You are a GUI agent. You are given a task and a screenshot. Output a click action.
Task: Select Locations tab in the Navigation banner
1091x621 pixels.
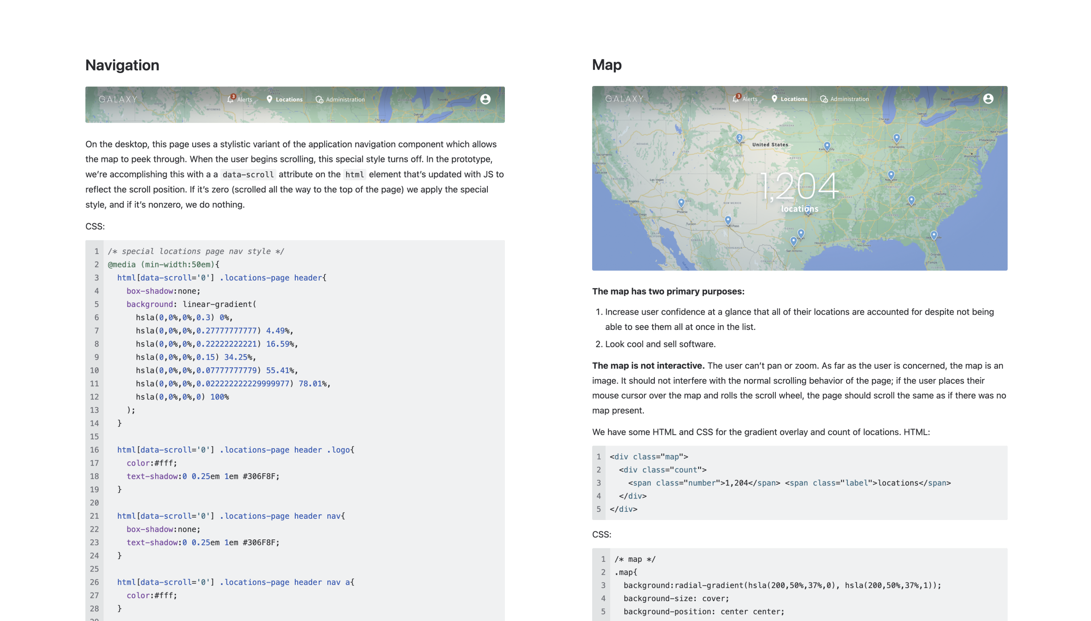288,99
